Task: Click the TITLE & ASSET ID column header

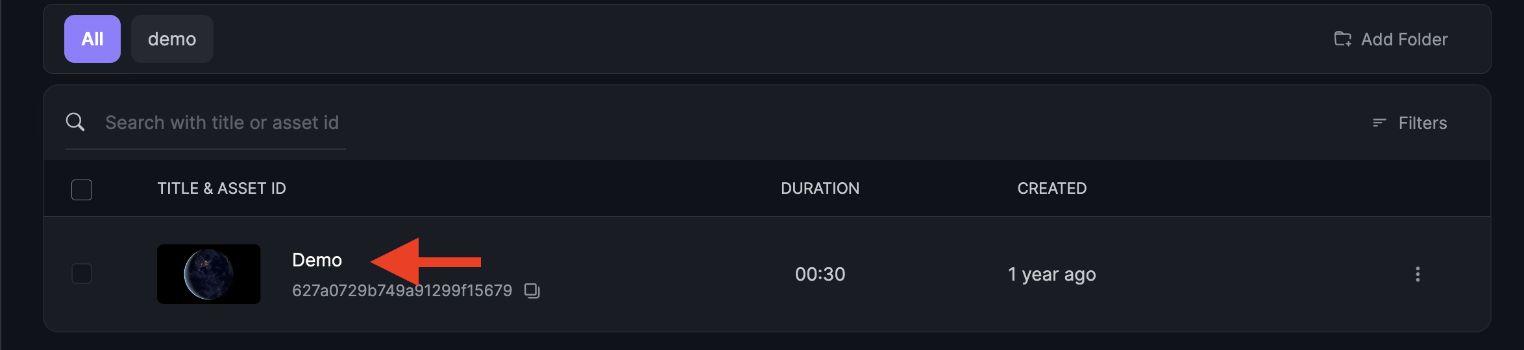Action: coord(221,189)
